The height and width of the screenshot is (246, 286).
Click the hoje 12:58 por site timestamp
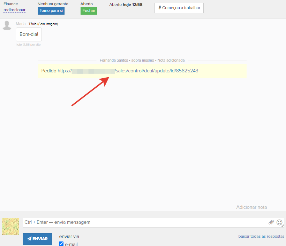28,45
